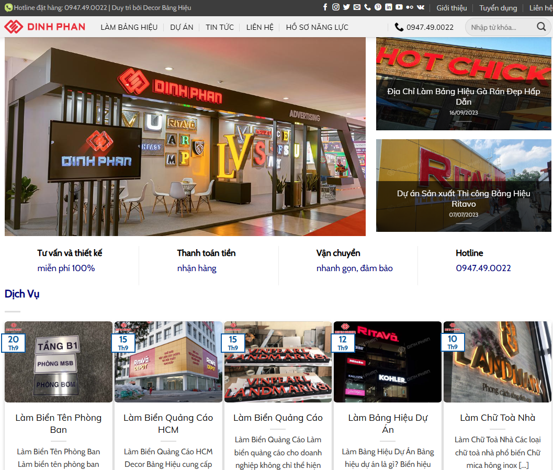Open the Hot Chick Gà Rán article card
Screen dimensions: 553x470
tap(464, 84)
